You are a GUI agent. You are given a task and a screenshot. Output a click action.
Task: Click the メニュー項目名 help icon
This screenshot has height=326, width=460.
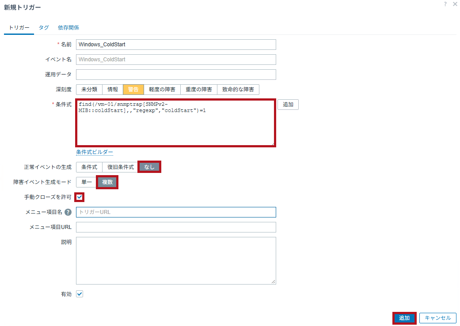(68, 212)
